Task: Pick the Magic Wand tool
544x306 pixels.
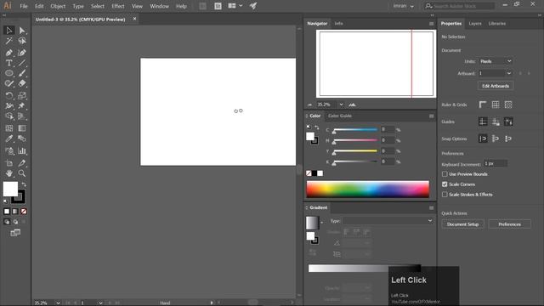Action: point(9,41)
